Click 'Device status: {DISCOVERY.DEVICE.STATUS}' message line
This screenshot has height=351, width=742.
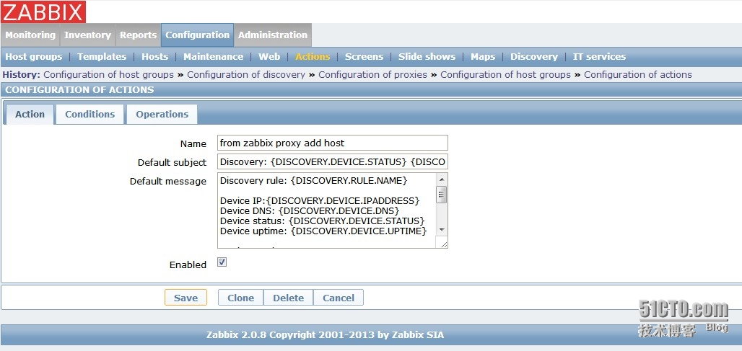(322, 221)
